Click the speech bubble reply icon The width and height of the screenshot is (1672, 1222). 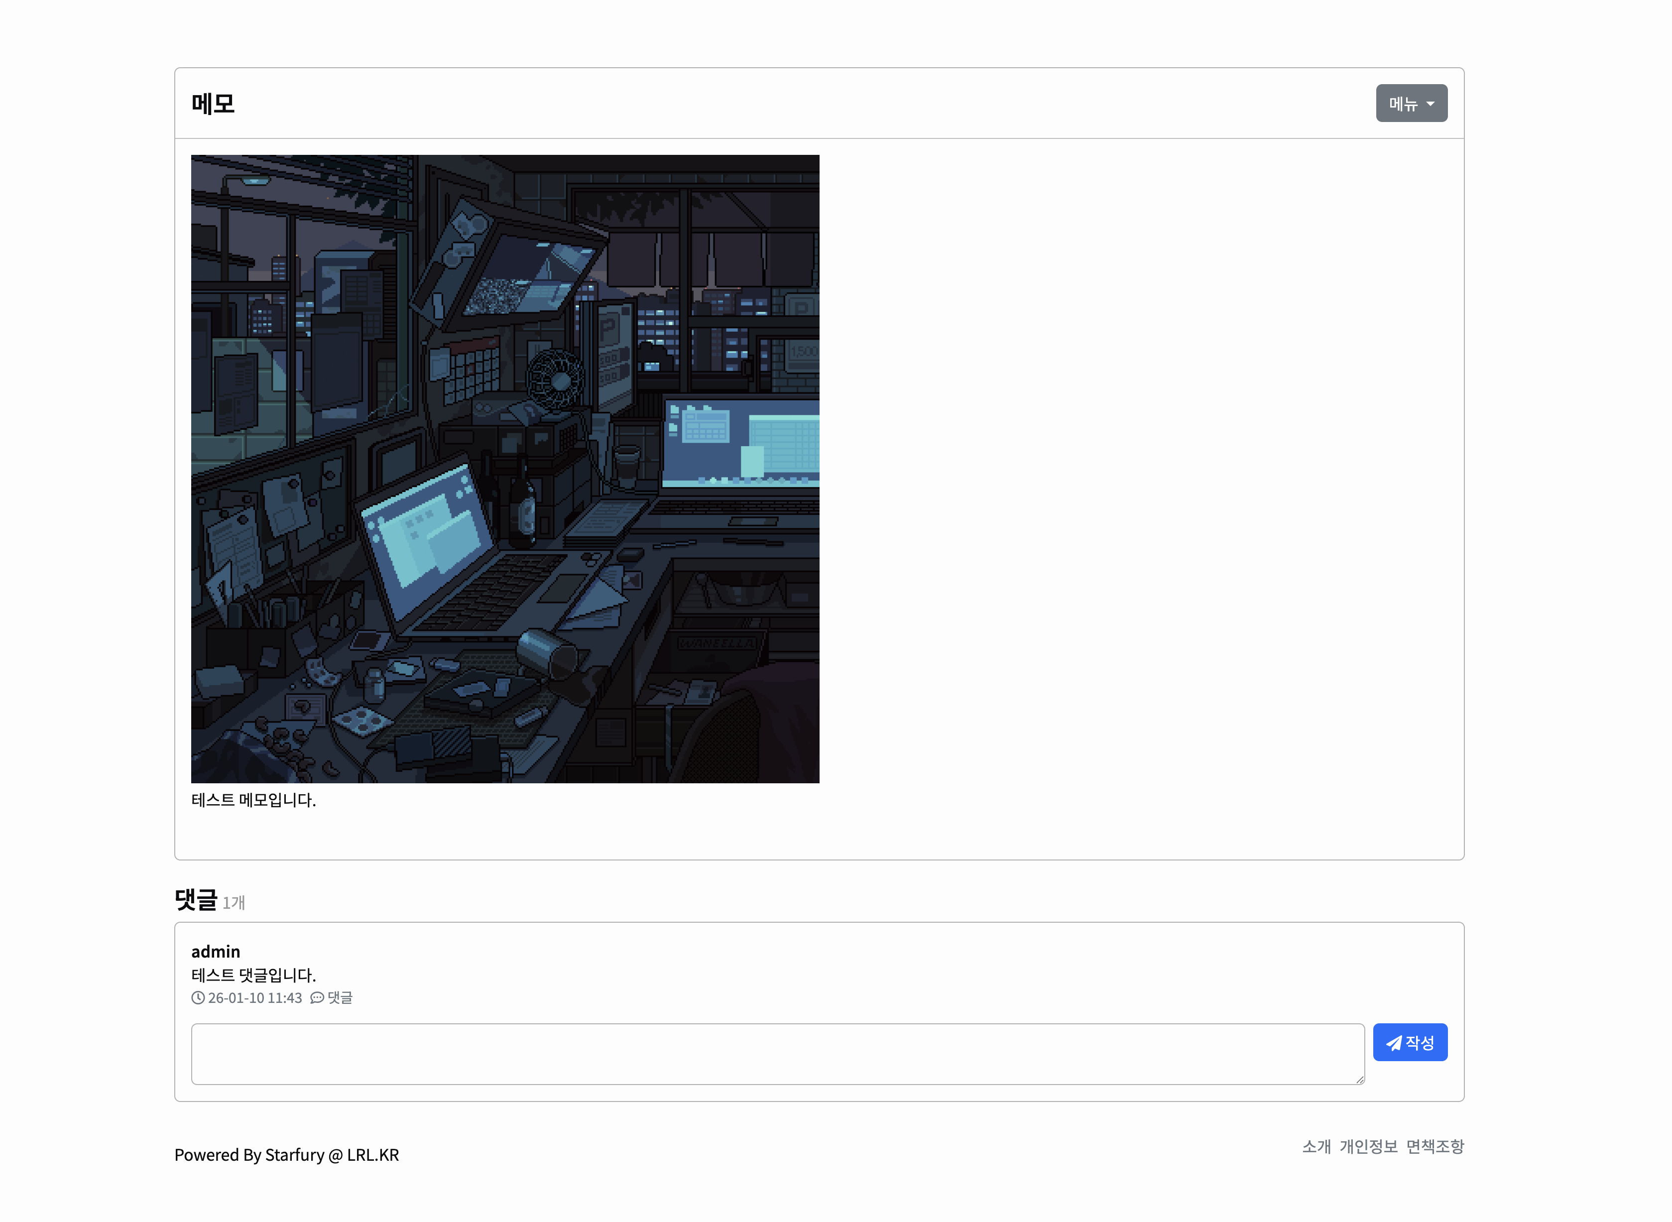coord(317,997)
